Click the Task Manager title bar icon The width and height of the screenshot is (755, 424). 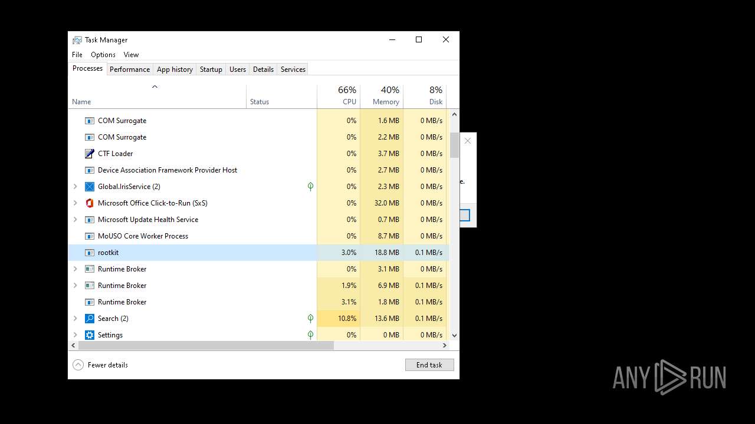pyautogui.click(x=77, y=40)
